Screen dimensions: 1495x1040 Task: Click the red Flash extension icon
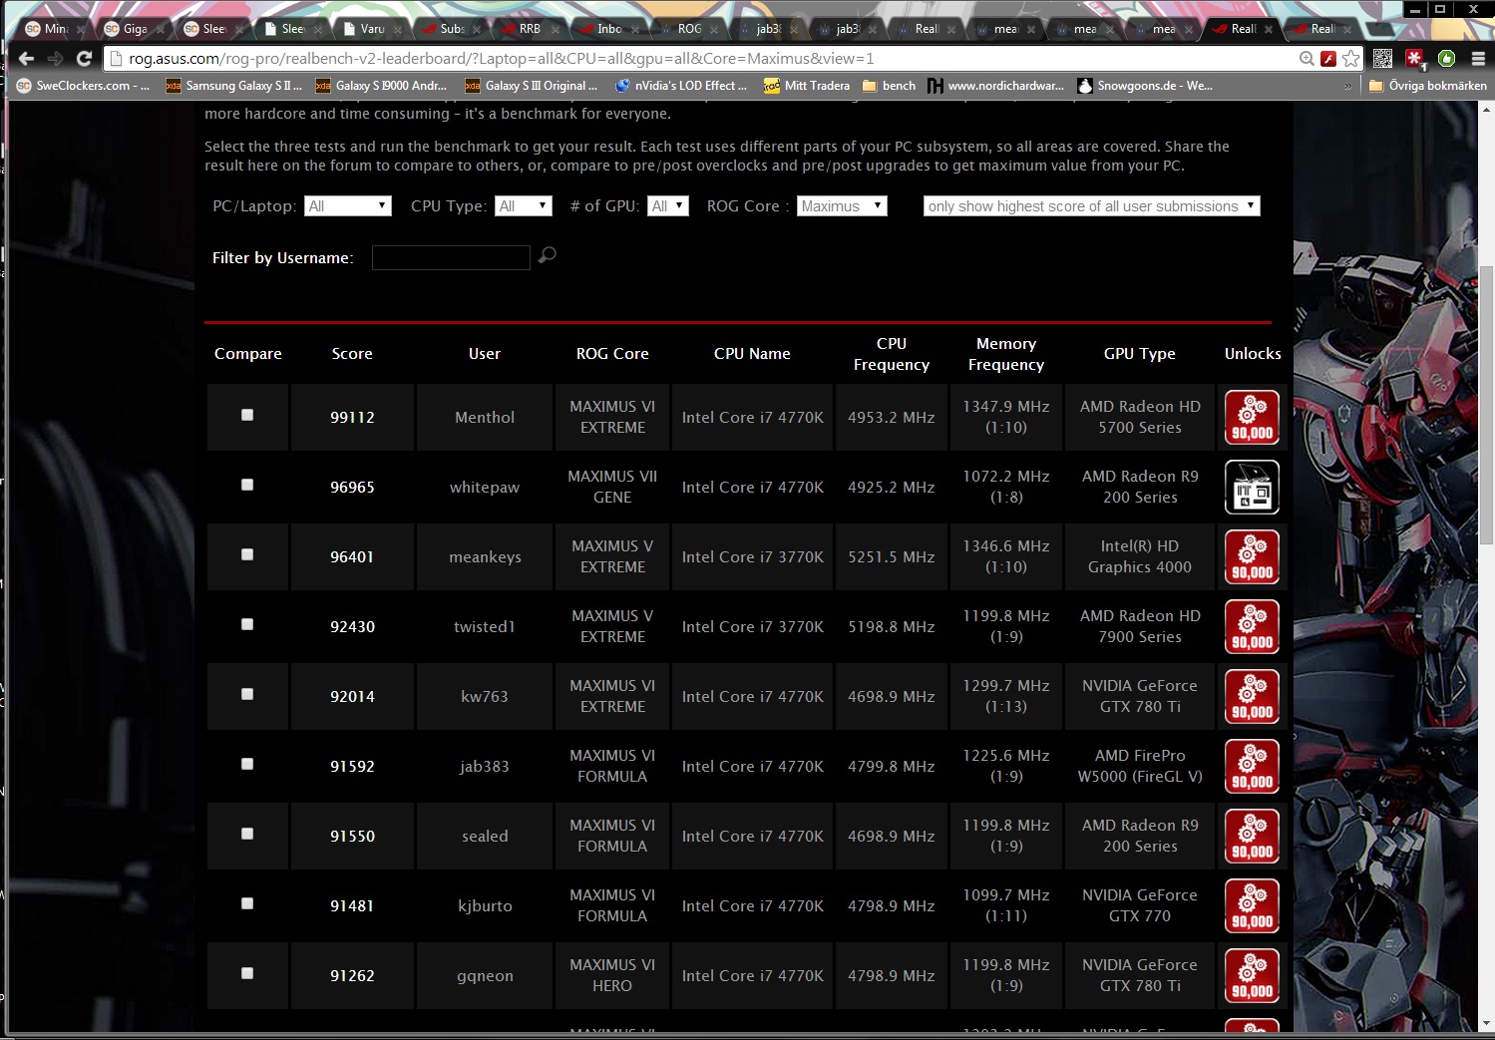click(x=1328, y=59)
